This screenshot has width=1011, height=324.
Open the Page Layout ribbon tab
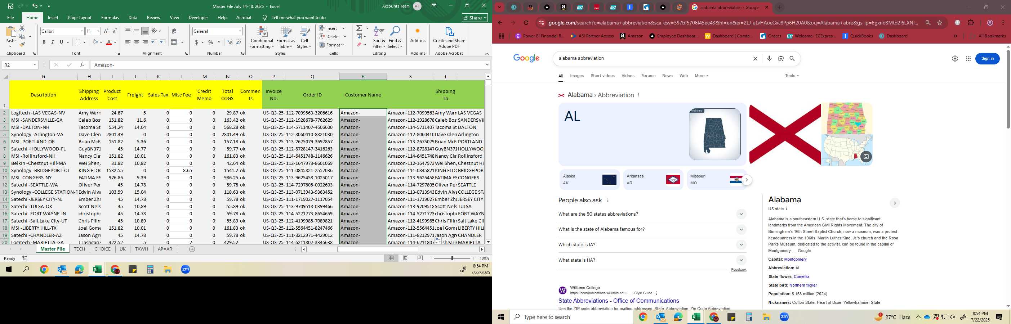[x=80, y=18]
